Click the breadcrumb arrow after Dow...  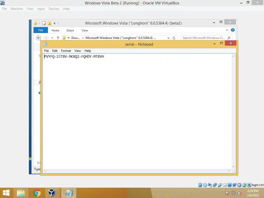pos(83,38)
